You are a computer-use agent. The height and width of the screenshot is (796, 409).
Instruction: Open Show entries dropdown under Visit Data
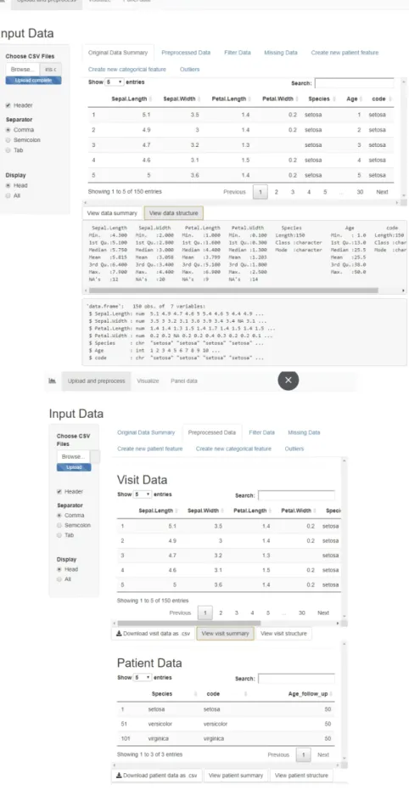(143, 494)
